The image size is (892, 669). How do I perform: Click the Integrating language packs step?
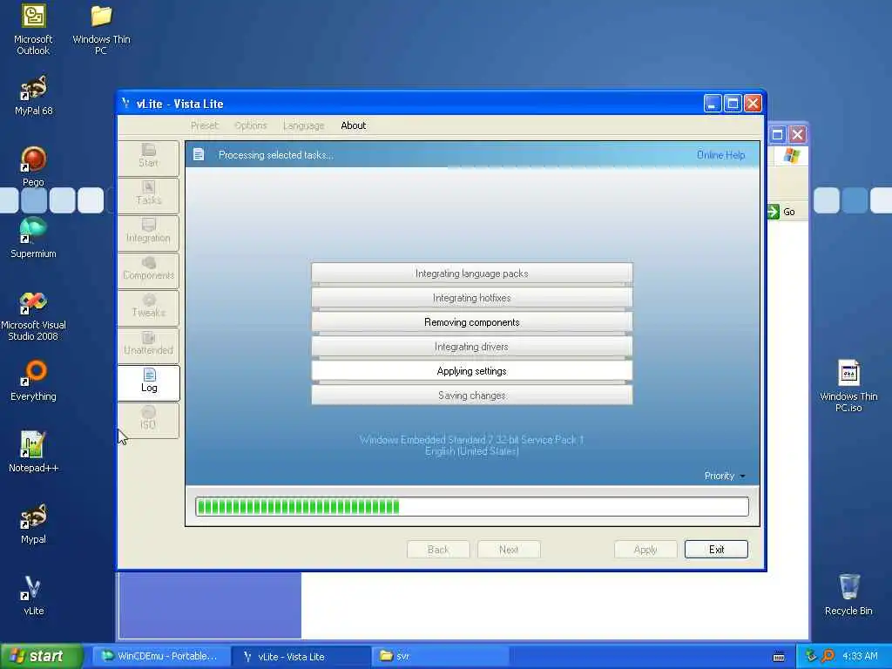pyautogui.click(x=471, y=274)
